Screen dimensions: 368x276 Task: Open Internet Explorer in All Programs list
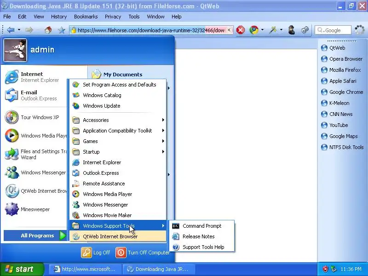(x=118, y=162)
